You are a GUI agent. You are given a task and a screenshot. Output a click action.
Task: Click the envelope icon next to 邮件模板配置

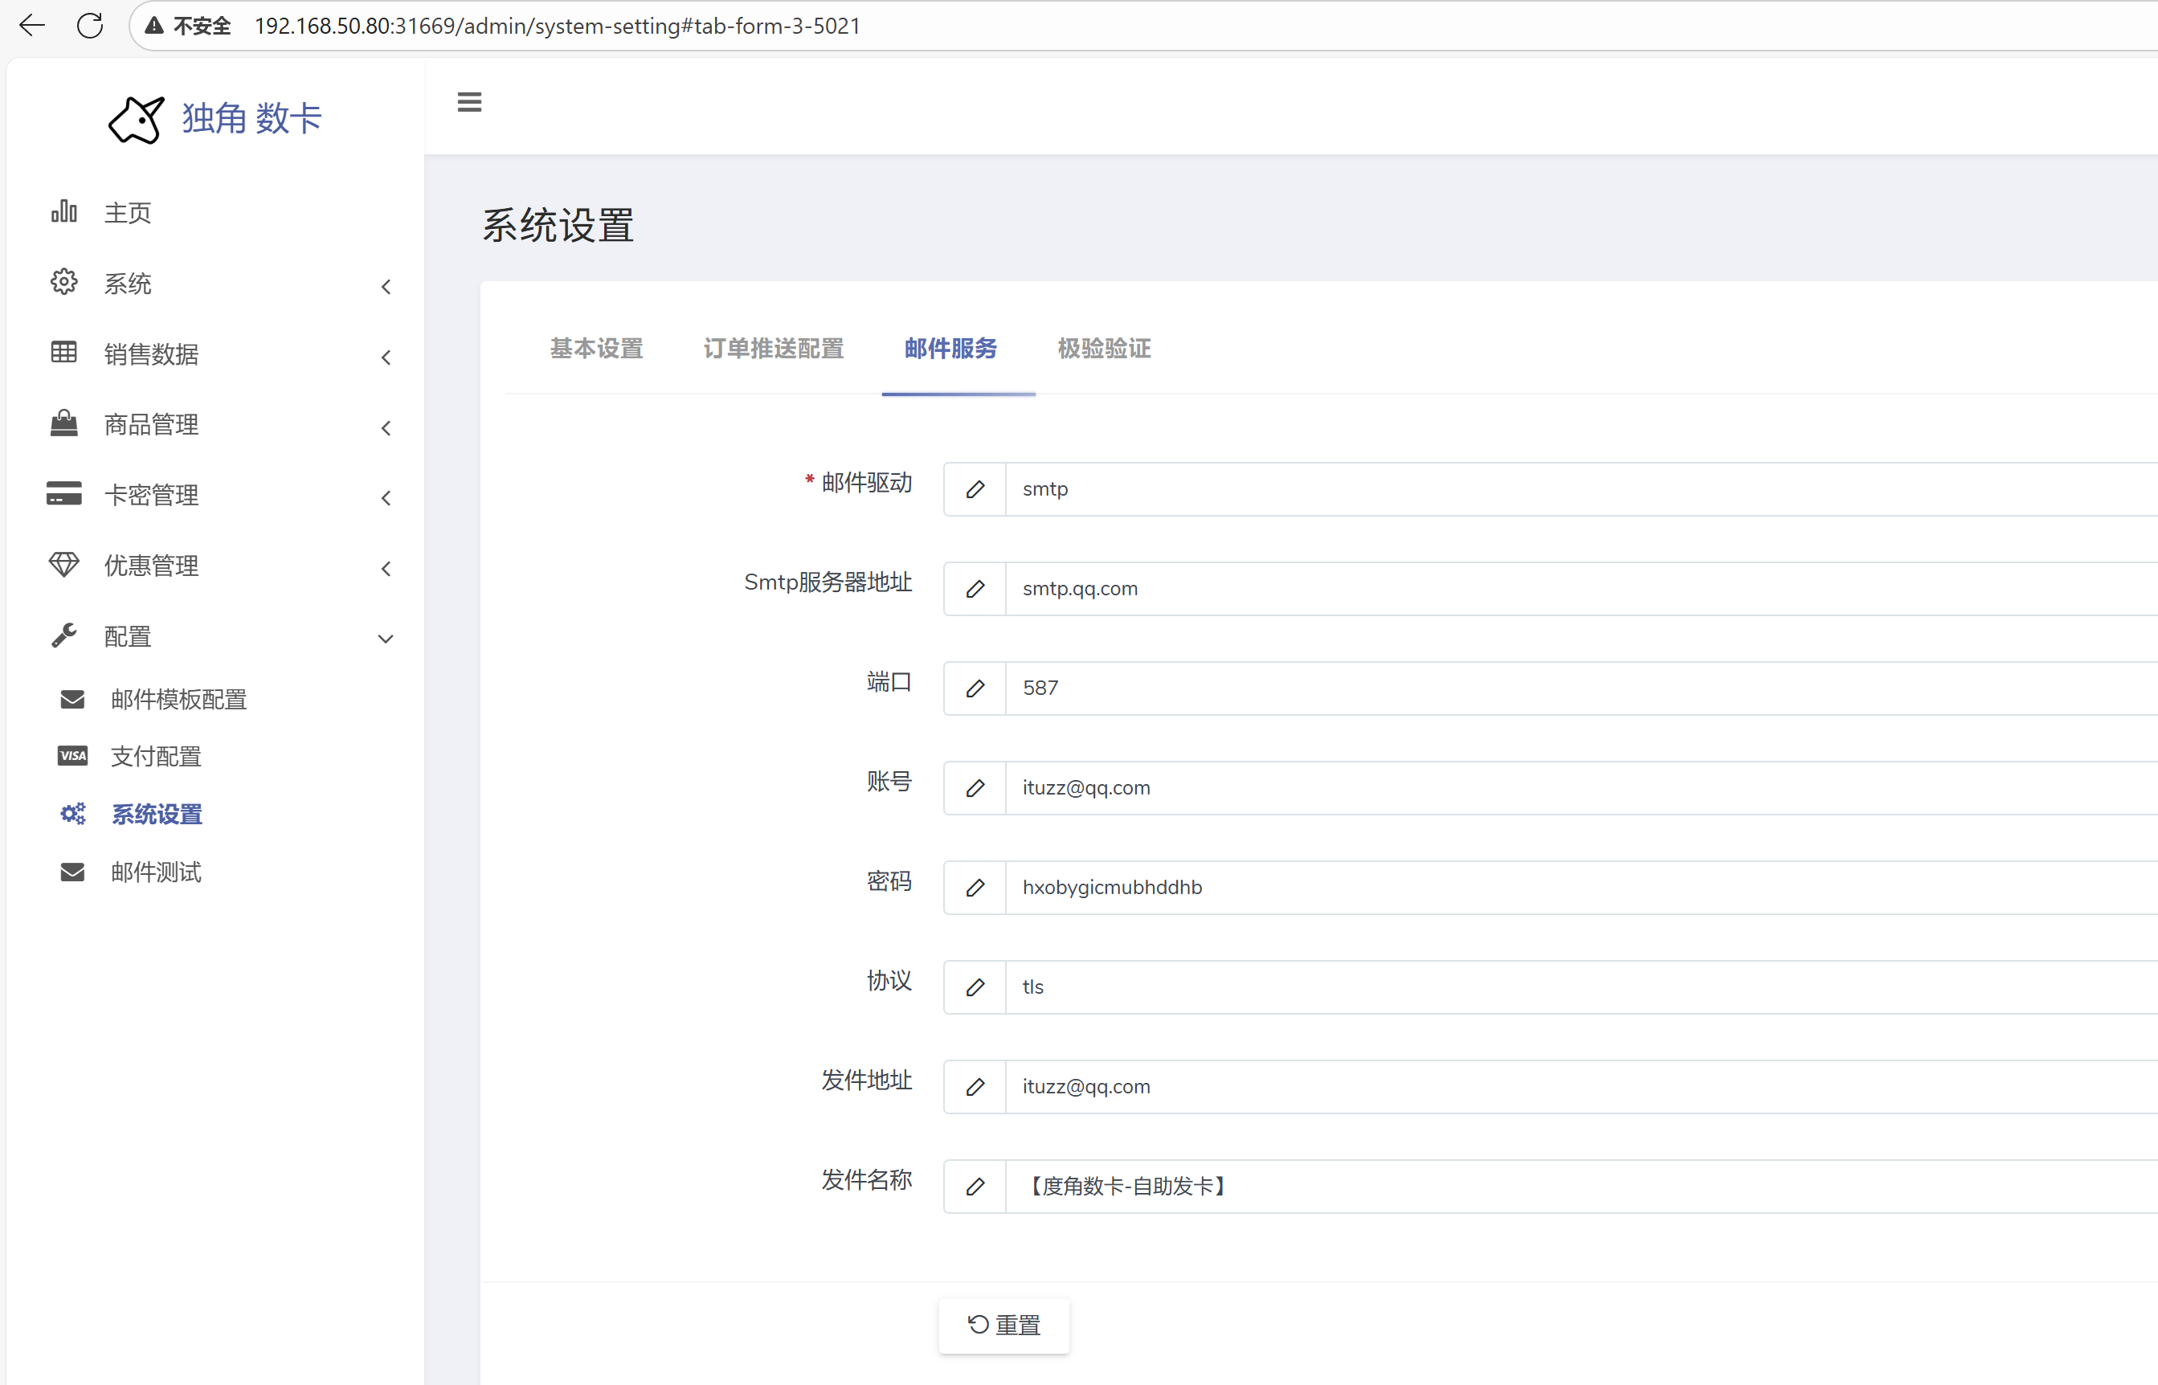pyautogui.click(x=72, y=699)
